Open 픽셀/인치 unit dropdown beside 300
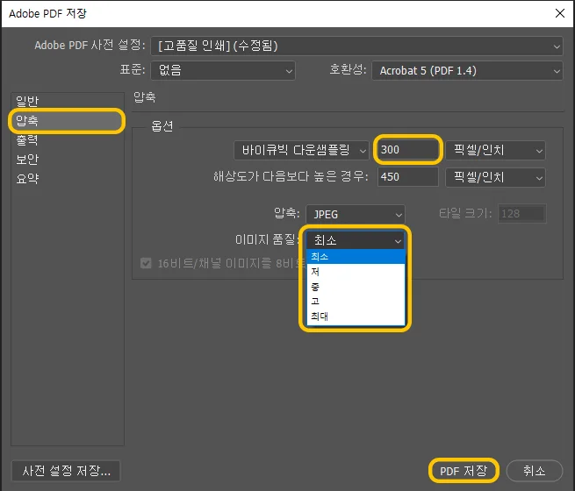This screenshot has height=491, width=575. (495, 150)
